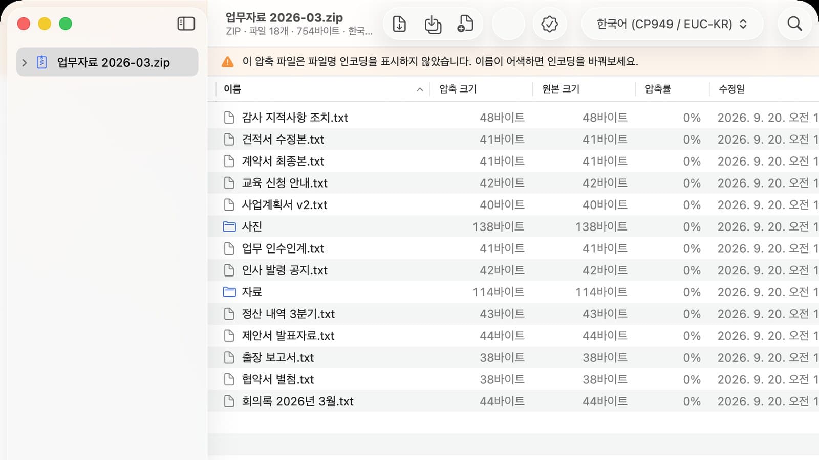
Task: Click the window title 업무자료 2026-03.zip
Action: pos(284,17)
